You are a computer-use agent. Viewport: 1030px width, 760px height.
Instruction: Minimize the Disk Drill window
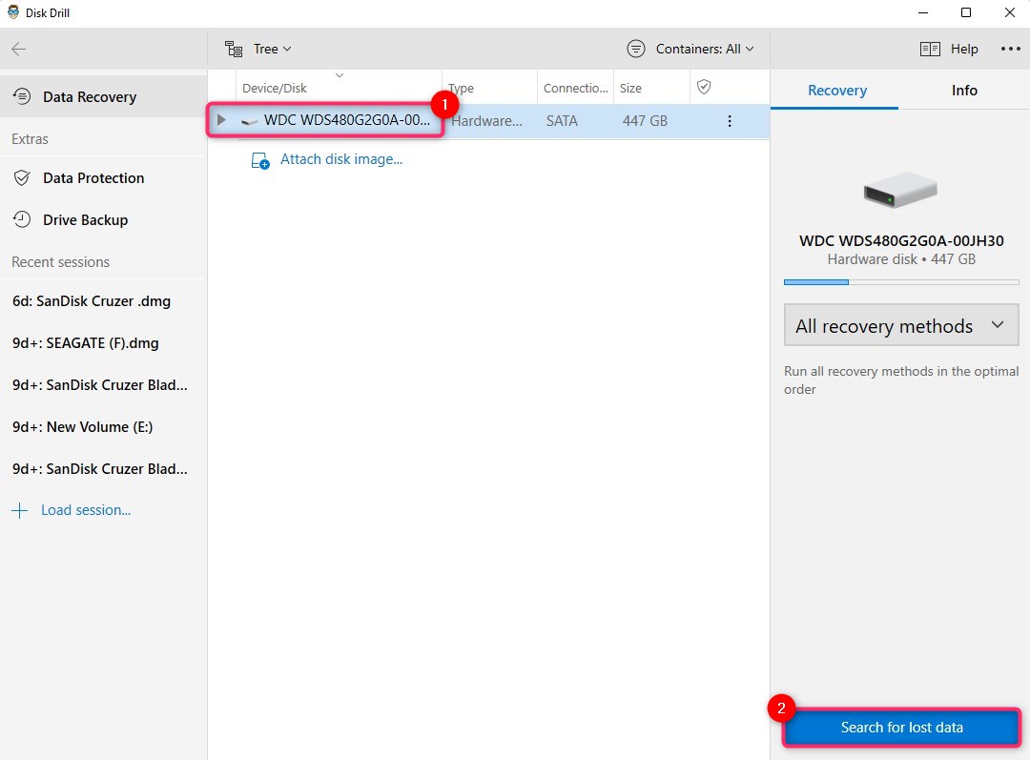click(923, 12)
